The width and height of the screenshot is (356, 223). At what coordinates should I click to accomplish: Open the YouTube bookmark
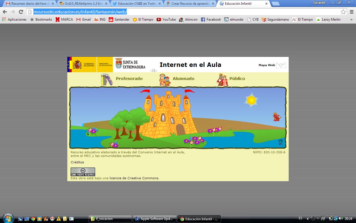pos(166,20)
